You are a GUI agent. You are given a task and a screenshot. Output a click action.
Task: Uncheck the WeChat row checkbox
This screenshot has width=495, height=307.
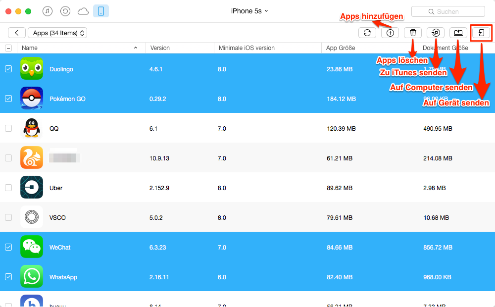(8, 247)
